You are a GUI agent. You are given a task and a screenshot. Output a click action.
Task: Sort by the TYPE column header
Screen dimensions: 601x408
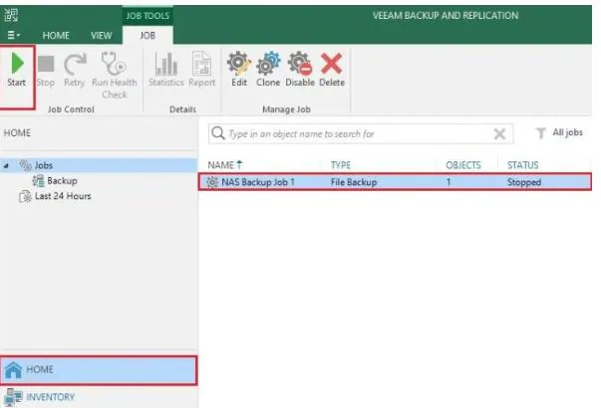[x=340, y=165]
